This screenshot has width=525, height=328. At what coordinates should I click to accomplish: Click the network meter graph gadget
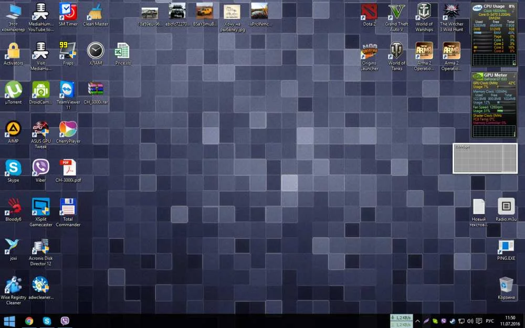(485, 158)
